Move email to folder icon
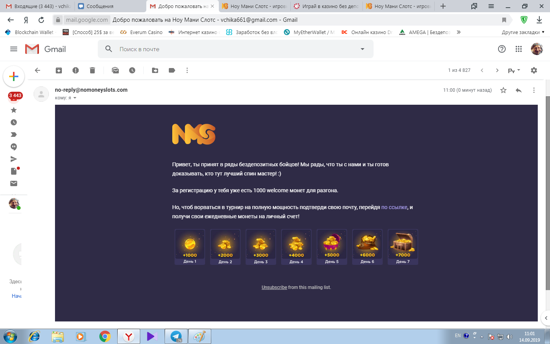Screen dimensions: 550x344 (155, 70)
